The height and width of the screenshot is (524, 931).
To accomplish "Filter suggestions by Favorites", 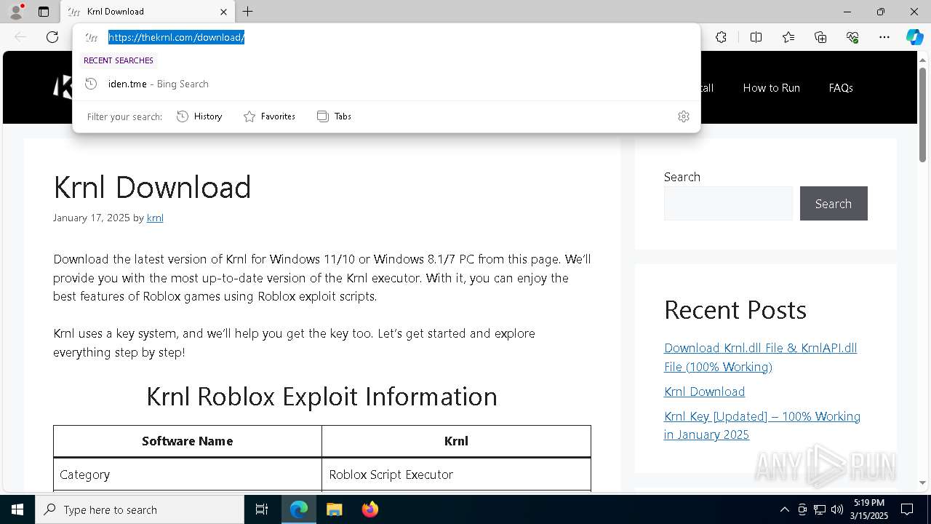I will click(269, 116).
